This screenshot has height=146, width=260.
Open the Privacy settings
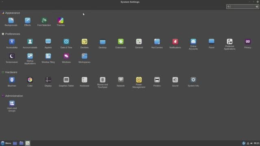pyautogui.click(x=248, y=44)
